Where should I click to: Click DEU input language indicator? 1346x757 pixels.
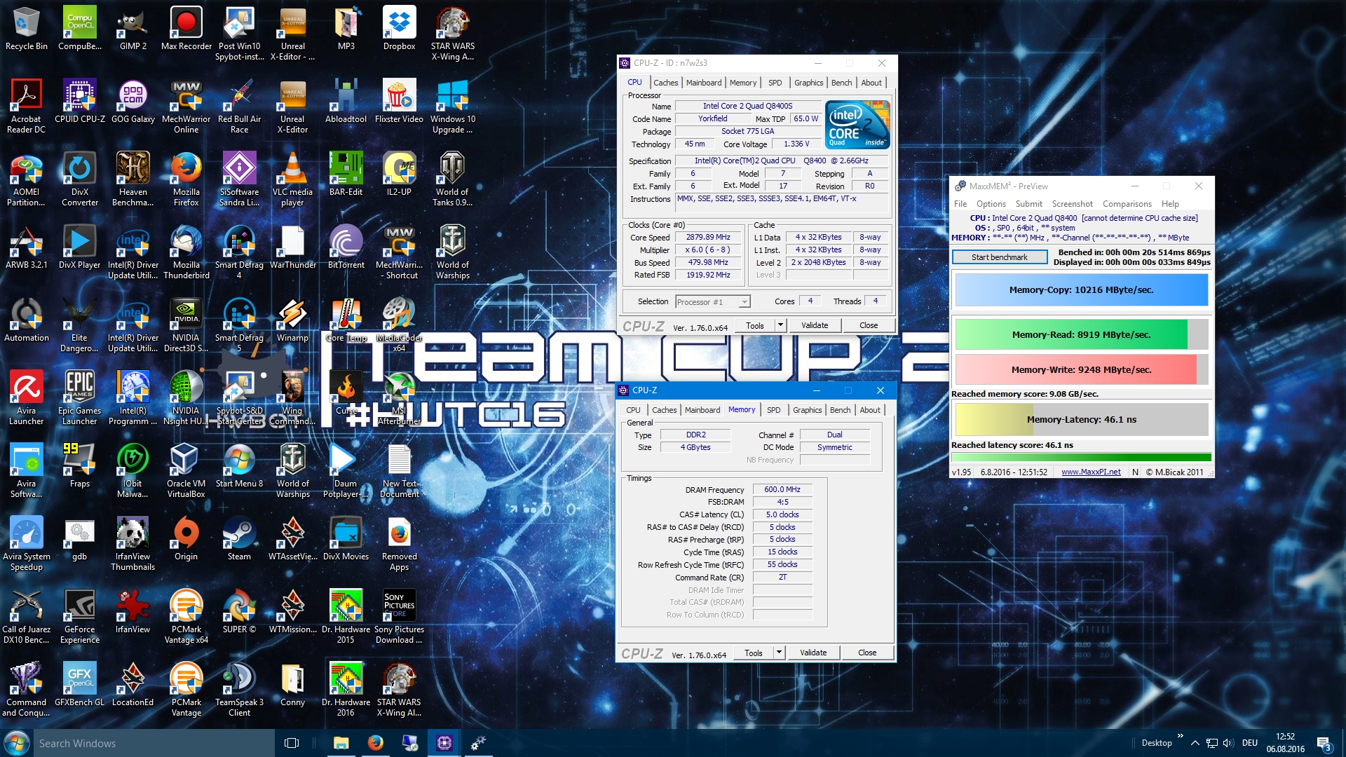(1249, 743)
